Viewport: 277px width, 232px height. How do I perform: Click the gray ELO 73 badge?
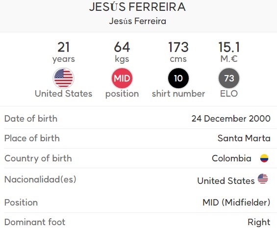(229, 78)
